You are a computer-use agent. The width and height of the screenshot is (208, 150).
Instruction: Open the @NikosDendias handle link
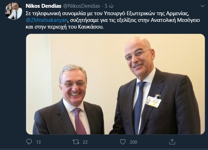click(x=81, y=6)
